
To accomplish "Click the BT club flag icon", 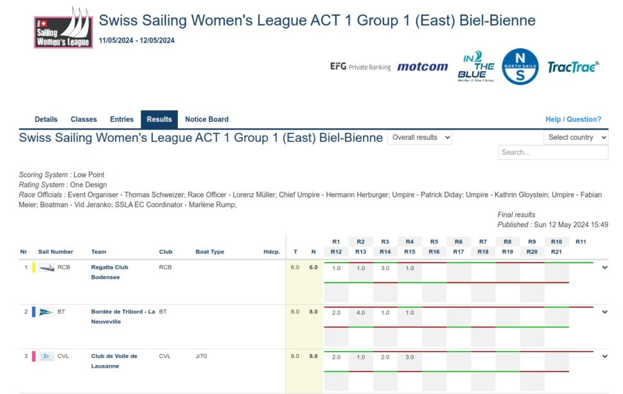I will 46,312.
